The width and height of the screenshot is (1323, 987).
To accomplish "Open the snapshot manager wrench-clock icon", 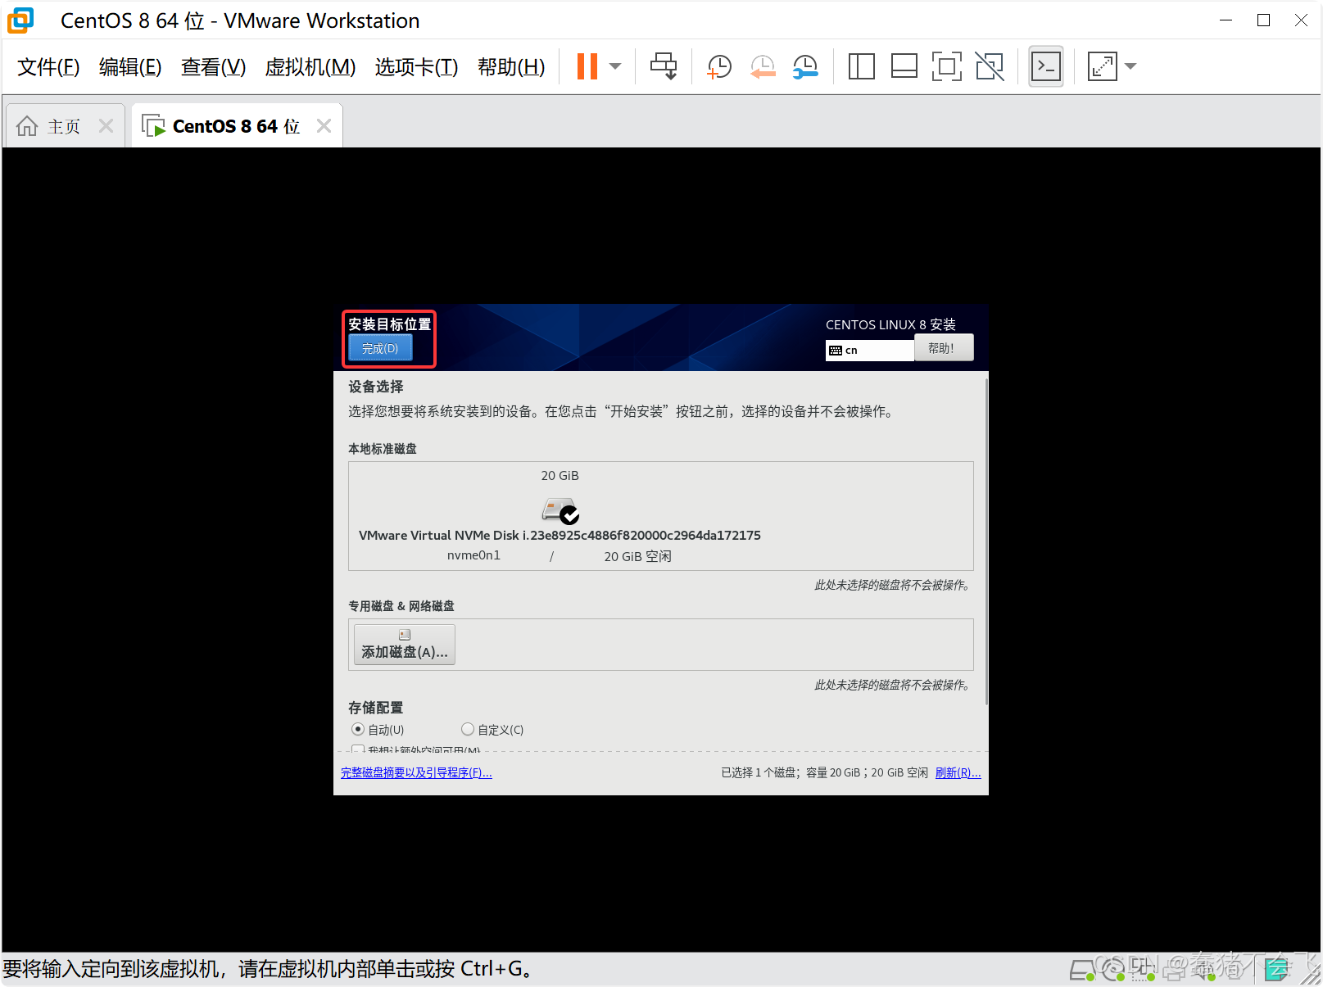I will tap(805, 66).
